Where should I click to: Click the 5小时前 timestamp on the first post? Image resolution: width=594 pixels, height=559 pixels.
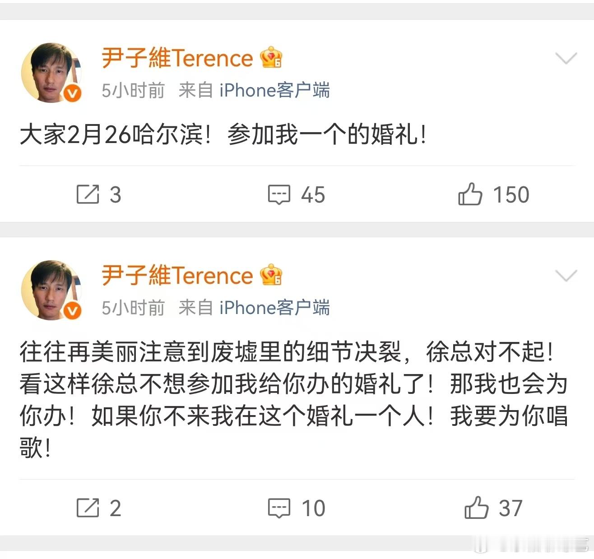point(133,90)
